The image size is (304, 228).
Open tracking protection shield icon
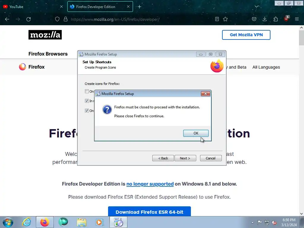(57, 19)
